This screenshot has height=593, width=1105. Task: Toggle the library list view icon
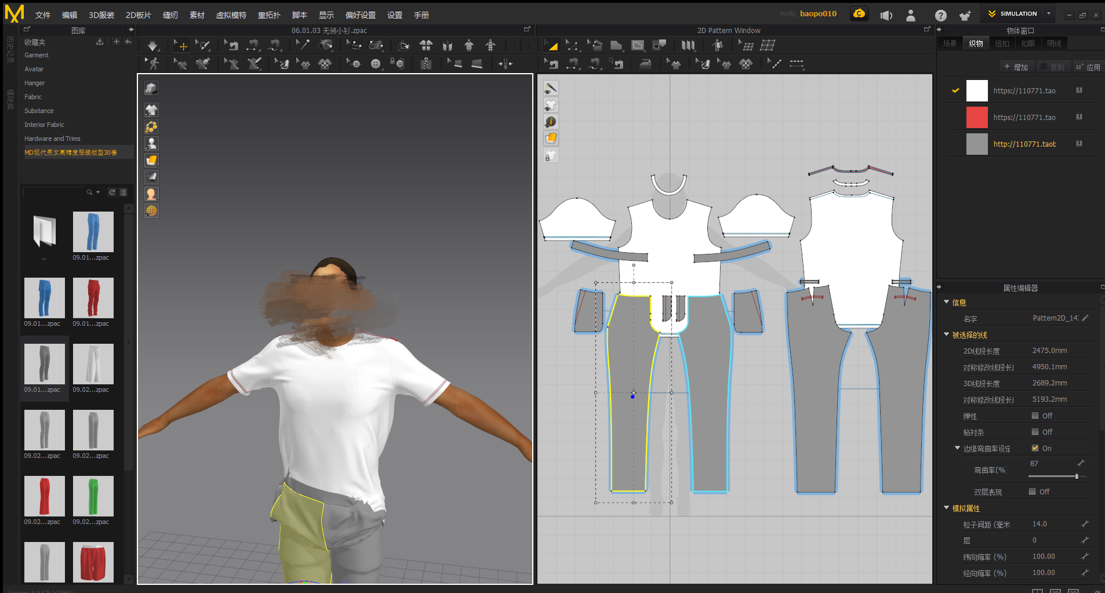(123, 192)
